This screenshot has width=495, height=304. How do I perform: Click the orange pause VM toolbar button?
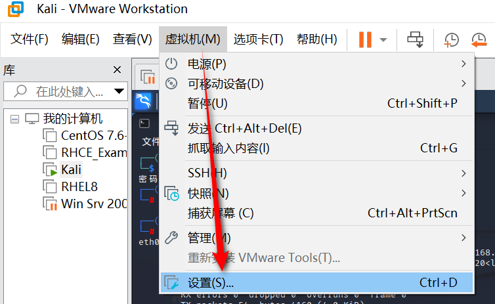pos(365,40)
